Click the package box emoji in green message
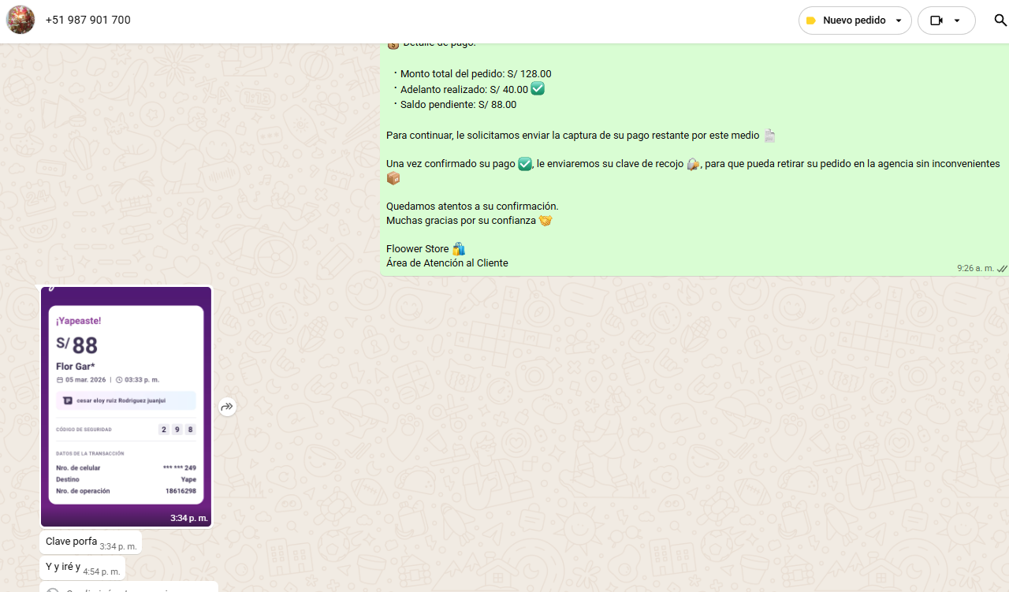The width and height of the screenshot is (1009, 592). click(x=393, y=179)
